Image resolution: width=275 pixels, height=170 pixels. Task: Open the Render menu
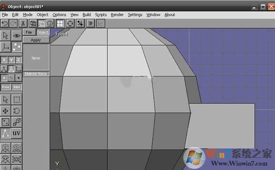click(x=117, y=15)
